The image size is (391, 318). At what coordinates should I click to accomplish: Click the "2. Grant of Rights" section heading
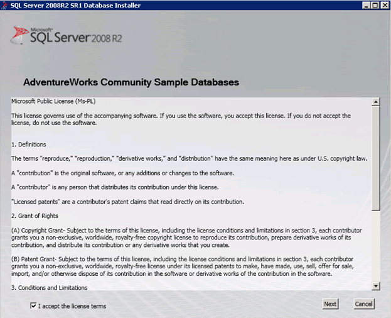pyautogui.click(x=36, y=216)
